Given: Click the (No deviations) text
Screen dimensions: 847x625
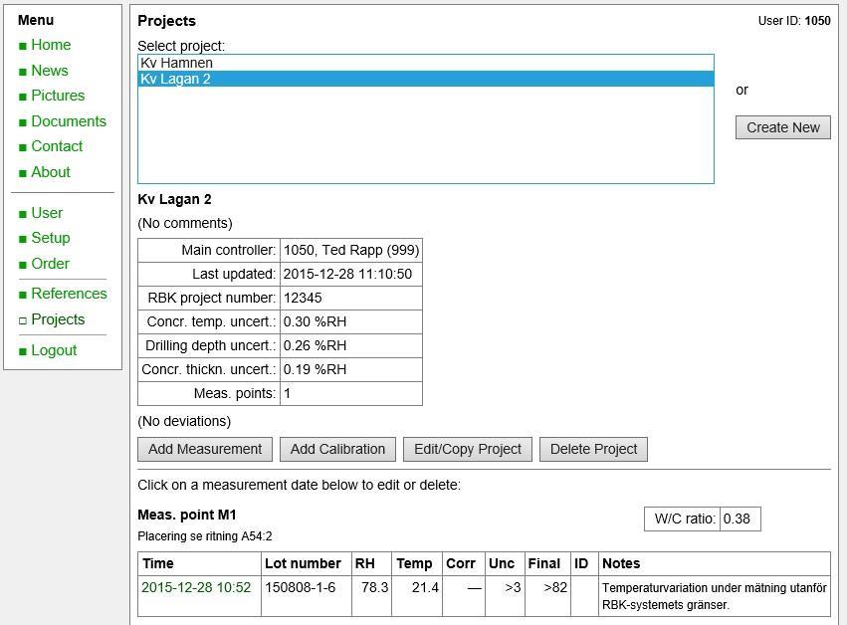Looking at the screenshot, I should (x=184, y=421).
